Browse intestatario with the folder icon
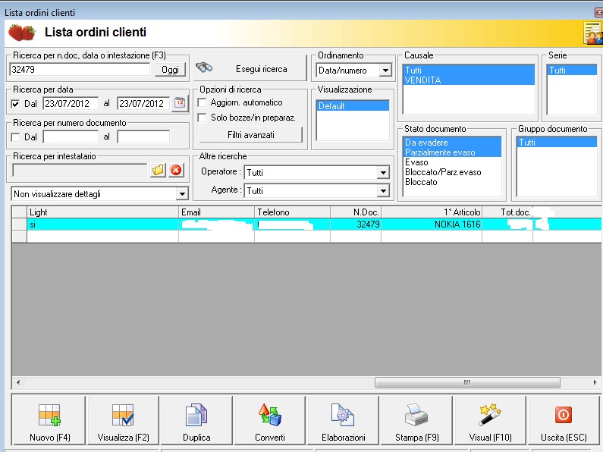Screen dimensions: 603x452 (158, 170)
